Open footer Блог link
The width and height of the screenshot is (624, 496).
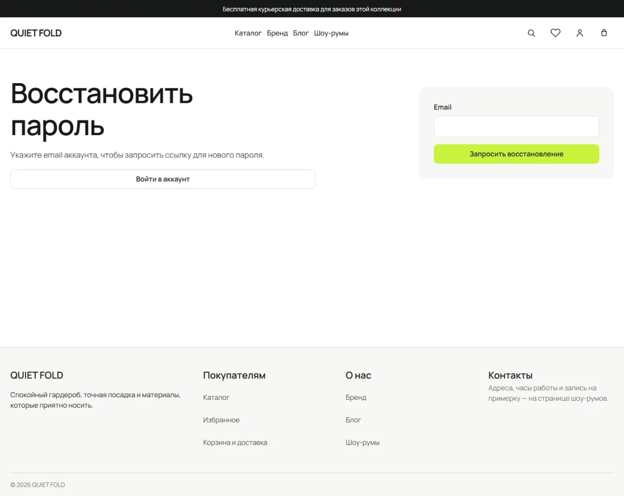click(354, 420)
